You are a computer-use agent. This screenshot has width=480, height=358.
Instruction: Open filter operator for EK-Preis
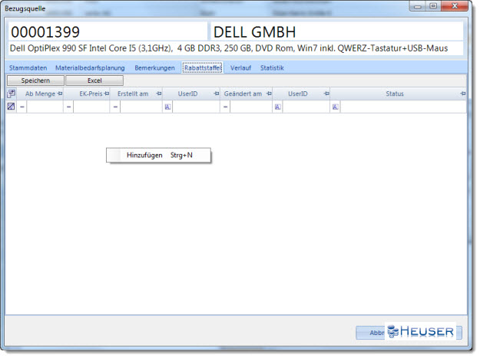click(x=68, y=107)
